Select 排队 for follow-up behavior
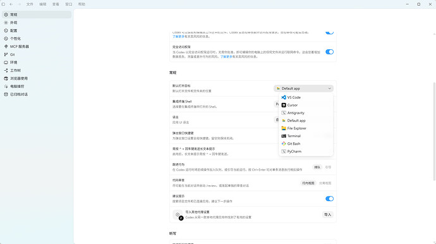 pos(317,168)
